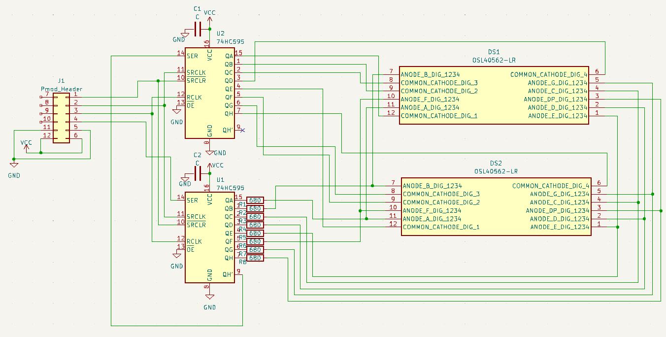
Task: Click the SRCLR pin label on U2
Action: [x=196, y=80]
